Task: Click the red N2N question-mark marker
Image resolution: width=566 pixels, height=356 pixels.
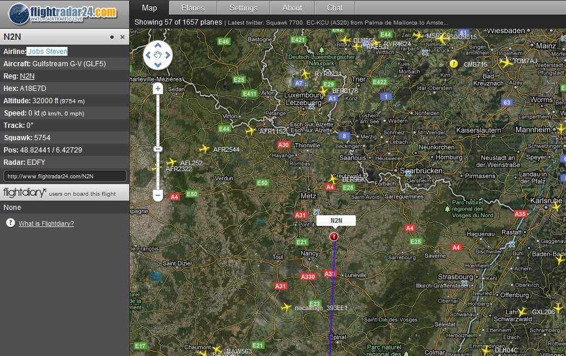Action: click(x=334, y=236)
